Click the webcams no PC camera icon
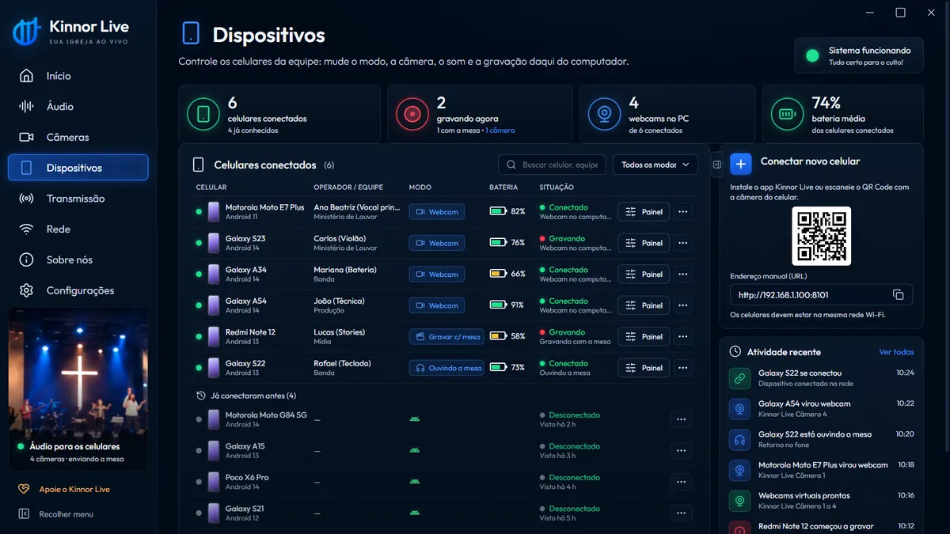The image size is (950, 534). (604, 115)
